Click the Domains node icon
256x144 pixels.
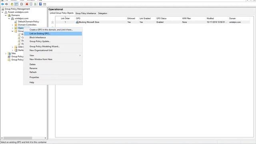(x=9, y=15)
